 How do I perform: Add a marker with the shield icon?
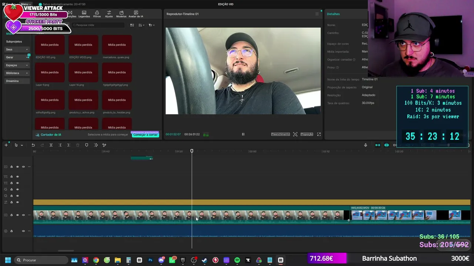click(87, 145)
